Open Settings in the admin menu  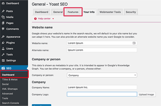[x=11, y=61]
